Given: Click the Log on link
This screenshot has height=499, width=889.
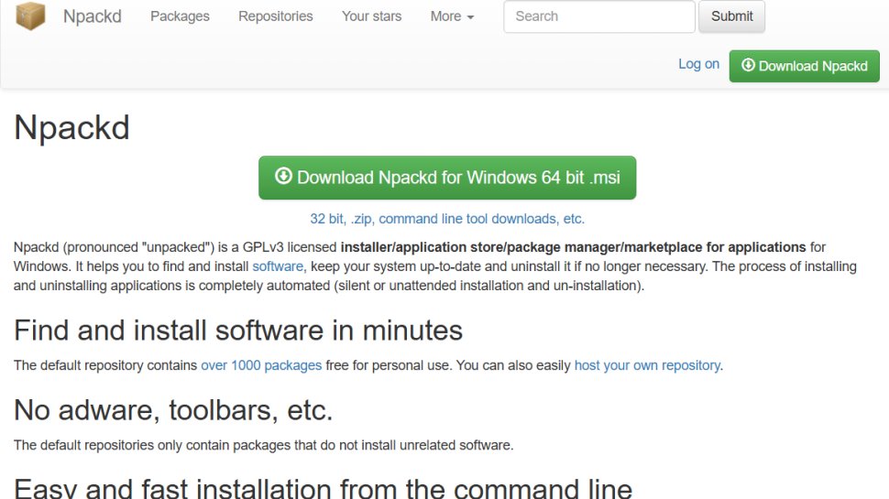Looking at the screenshot, I should point(698,64).
